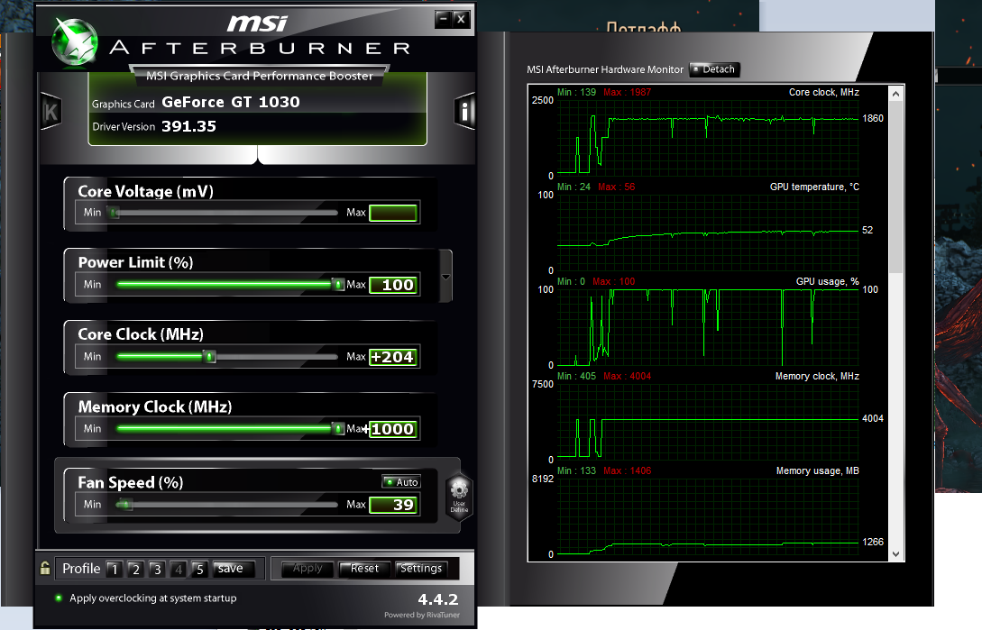The image size is (982, 630).
Task: Click the hardware monitor scroll up arrow
Action: click(895, 94)
